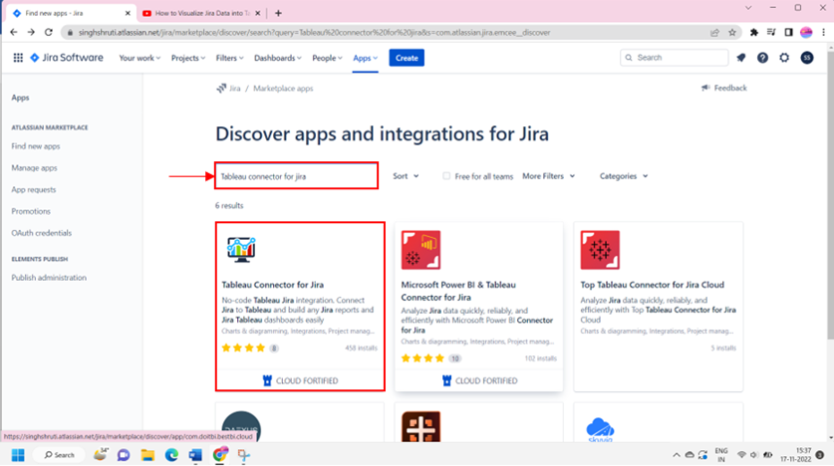Image resolution: width=834 pixels, height=466 pixels.
Task: Click Top Tableau Connector for Jira Cloud icon
Action: point(600,250)
